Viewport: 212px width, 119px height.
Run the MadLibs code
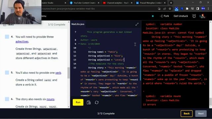pyautogui.click(x=78, y=102)
